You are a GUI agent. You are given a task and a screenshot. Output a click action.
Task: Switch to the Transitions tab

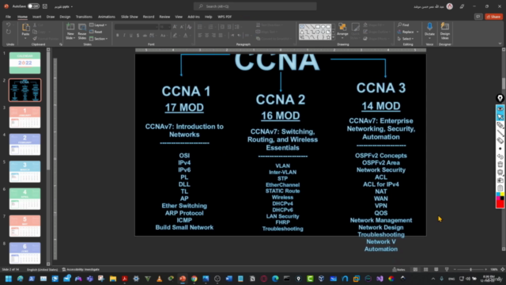coord(84,17)
